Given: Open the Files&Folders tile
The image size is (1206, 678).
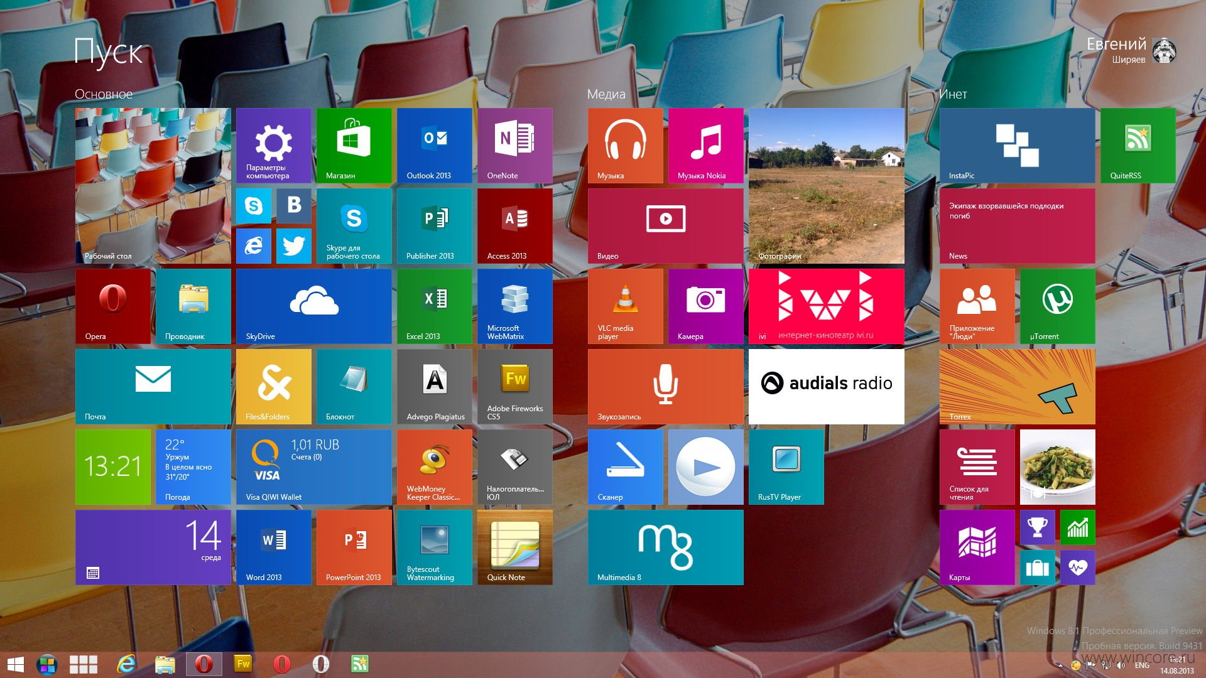Looking at the screenshot, I should (x=273, y=387).
